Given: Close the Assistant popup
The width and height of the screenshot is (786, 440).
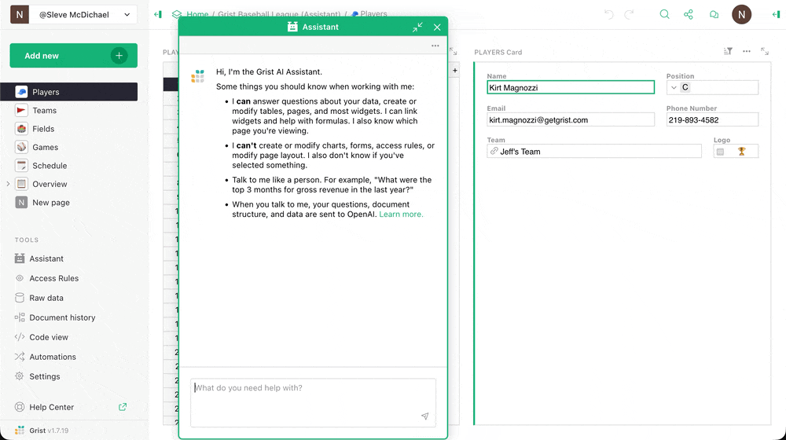Looking at the screenshot, I should [437, 27].
